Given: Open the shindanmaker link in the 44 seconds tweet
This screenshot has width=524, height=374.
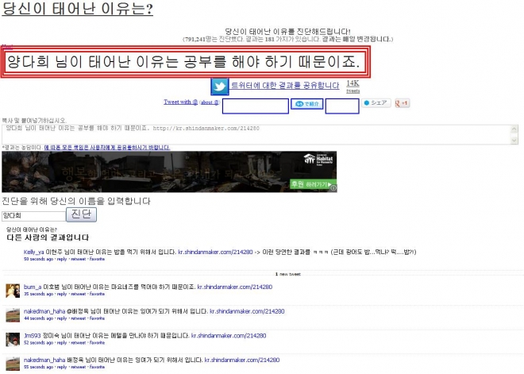Looking at the screenshot, I should click(x=247, y=311).
